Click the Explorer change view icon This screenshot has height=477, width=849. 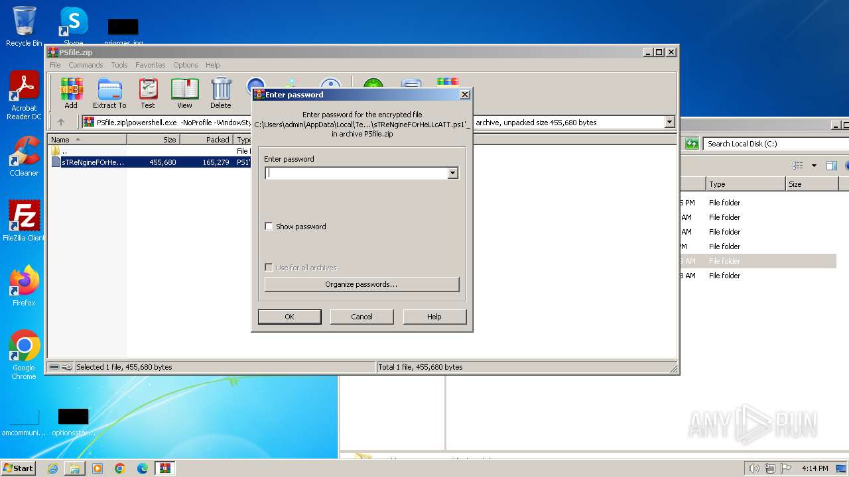[798, 166]
